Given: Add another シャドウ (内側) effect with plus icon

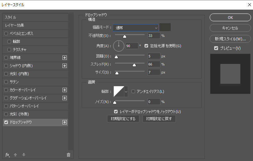Looking at the screenshot, I should pyautogui.click(x=65, y=66).
